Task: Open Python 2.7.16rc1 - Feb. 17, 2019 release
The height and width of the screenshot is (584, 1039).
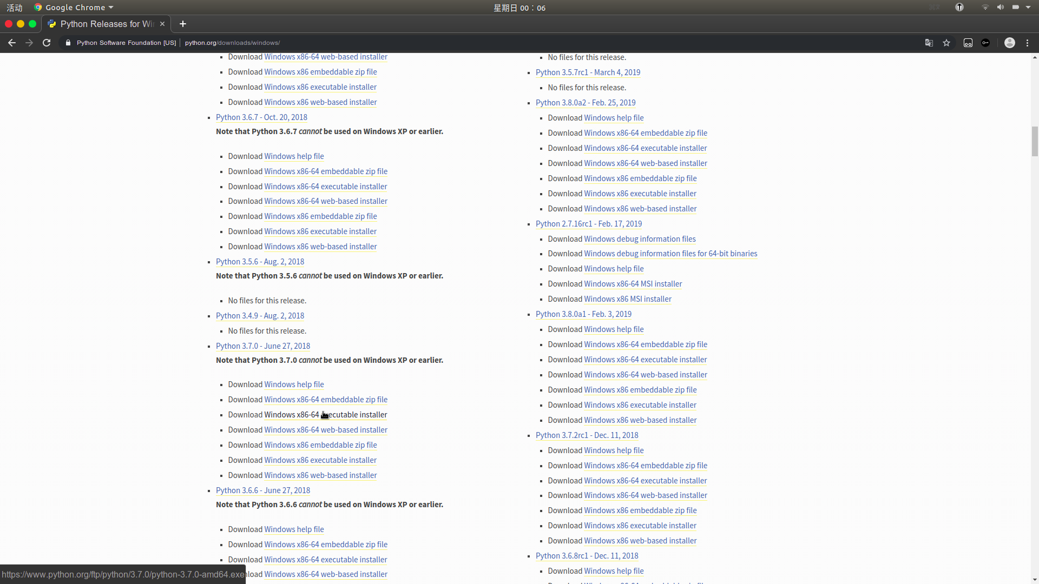Action: click(589, 224)
